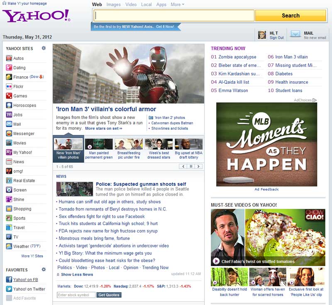Click the Messenger smiley icon
332x305 pixels.
[x=9, y=133]
